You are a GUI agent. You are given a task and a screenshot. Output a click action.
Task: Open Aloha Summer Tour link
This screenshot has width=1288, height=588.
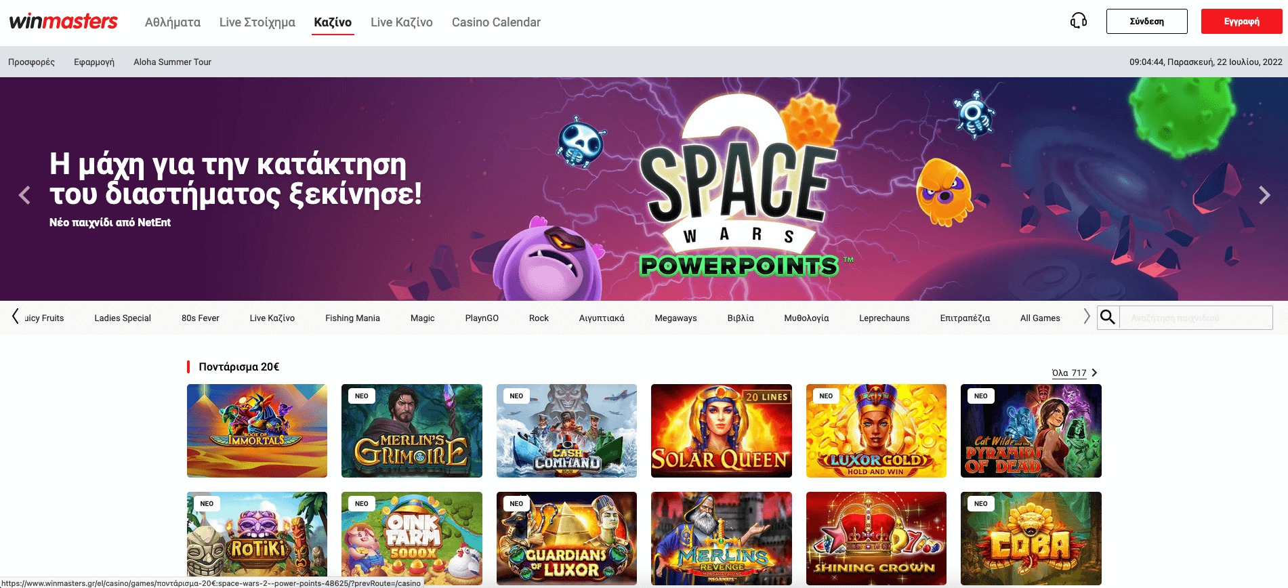tap(172, 62)
